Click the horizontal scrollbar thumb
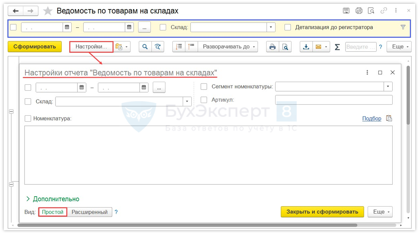The image size is (419, 234). tap(187, 225)
